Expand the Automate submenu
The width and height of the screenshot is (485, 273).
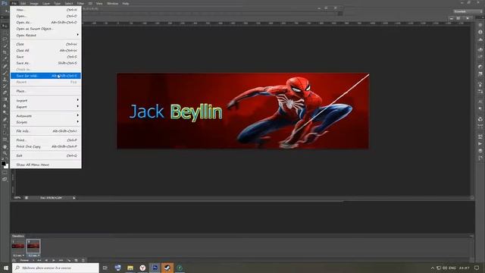[45, 116]
